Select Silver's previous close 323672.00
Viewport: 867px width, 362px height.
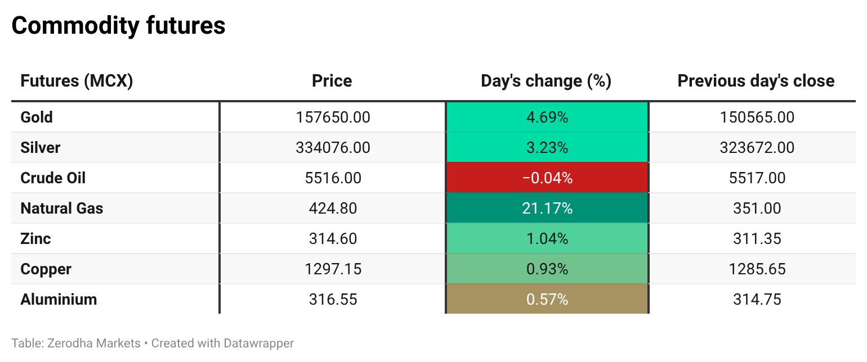tap(757, 148)
